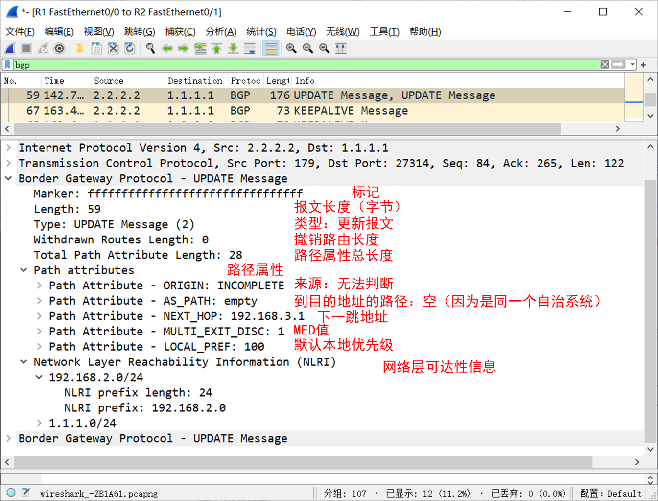This screenshot has height=501, width=658.
Task: Reset packet text to normal size
Action: point(324,48)
